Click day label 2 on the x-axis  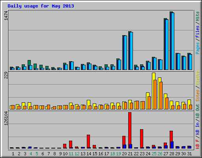[19, 154]
